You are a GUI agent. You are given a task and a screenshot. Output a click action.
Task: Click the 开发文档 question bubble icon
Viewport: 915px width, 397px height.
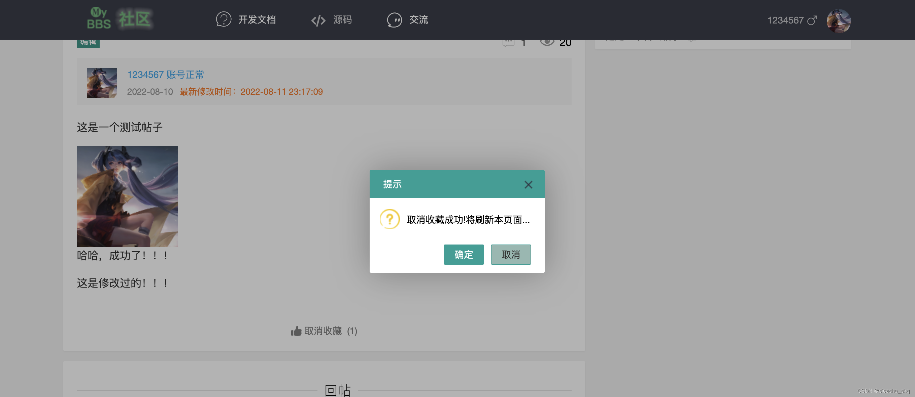[224, 19]
